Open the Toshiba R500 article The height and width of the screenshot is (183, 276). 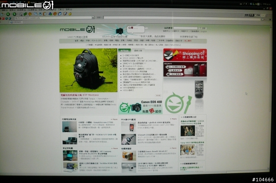click(x=98, y=164)
